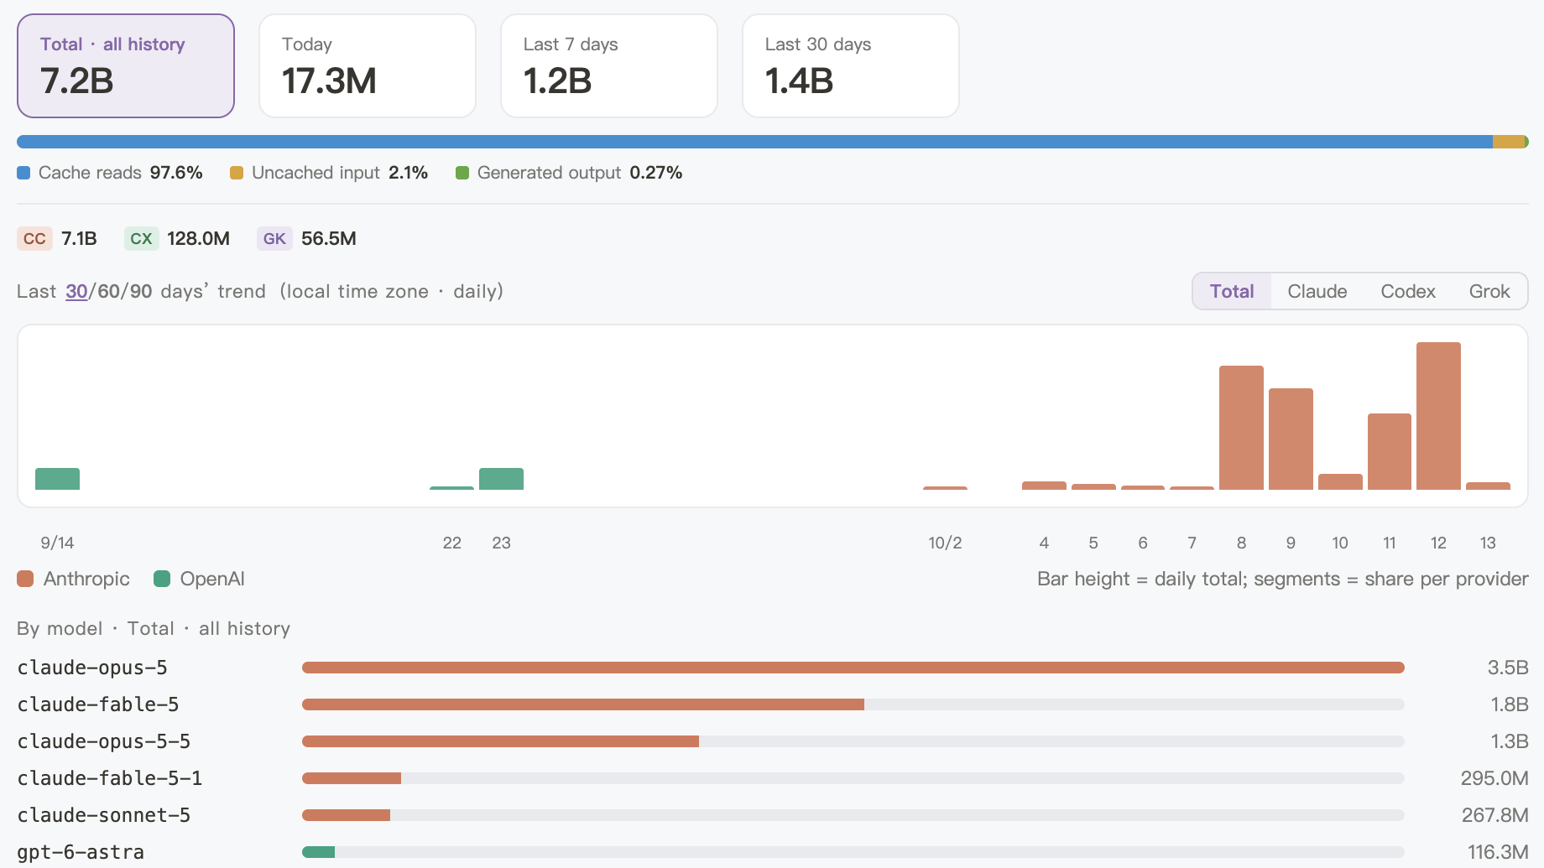Switch chart to Total tab
Image resolution: width=1544 pixels, height=868 pixels.
[x=1232, y=291]
